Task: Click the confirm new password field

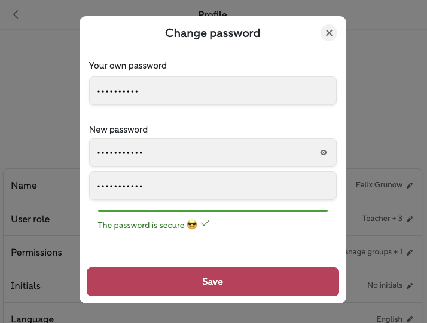Action: click(213, 186)
